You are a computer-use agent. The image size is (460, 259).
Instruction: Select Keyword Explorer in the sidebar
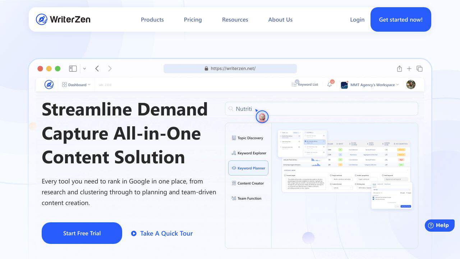point(249,153)
